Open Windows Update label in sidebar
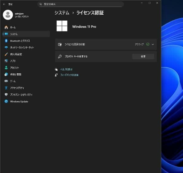The width and height of the screenshot is (183, 173). (x=19, y=101)
